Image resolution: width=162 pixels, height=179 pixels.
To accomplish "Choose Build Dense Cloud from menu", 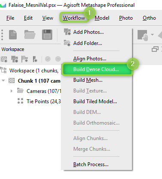I will tap(97, 69).
